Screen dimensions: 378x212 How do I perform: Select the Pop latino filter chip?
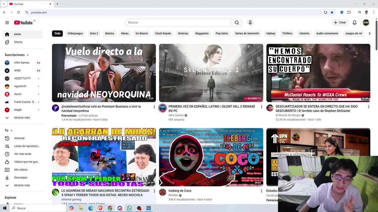(x=222, y=34)
